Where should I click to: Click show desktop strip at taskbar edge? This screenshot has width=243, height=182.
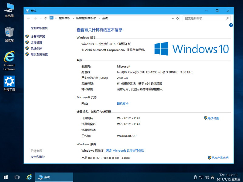coord(242,177)
